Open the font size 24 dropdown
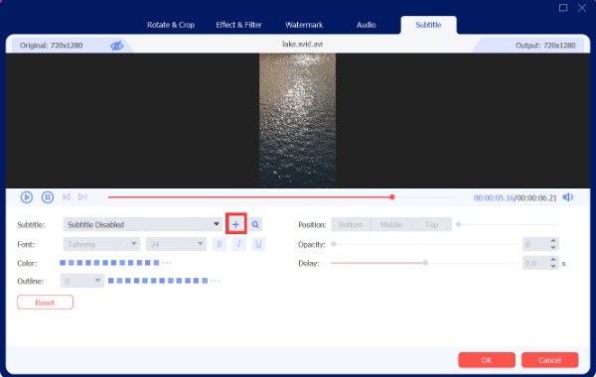This screenshot has width=596, height=377. click(176, 244)
